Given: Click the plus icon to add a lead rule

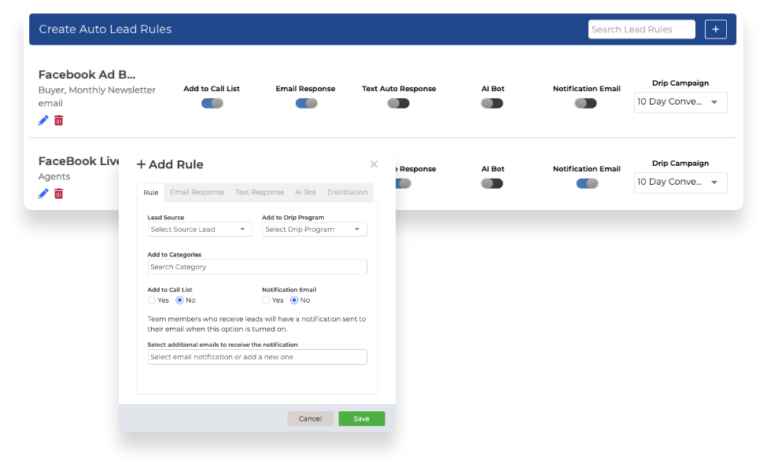Looking at the screenshot, I should click(715, 28).
